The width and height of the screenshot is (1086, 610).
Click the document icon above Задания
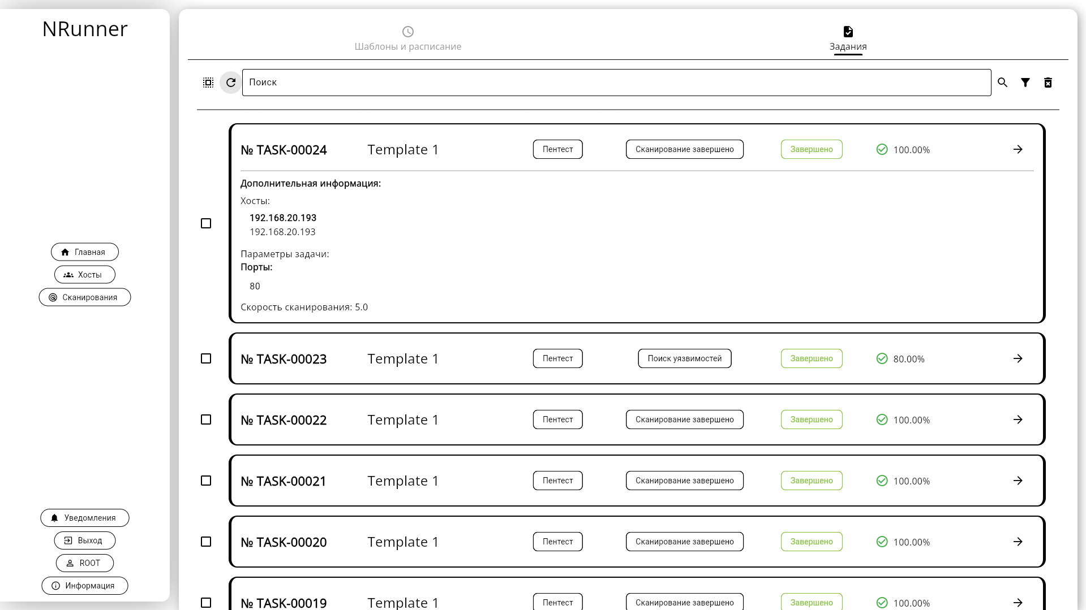coord(848,32)
